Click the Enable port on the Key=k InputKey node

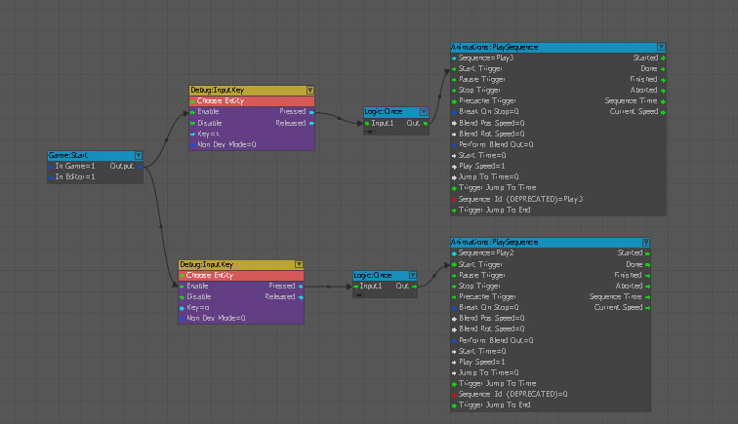click(x=205, y=112)
